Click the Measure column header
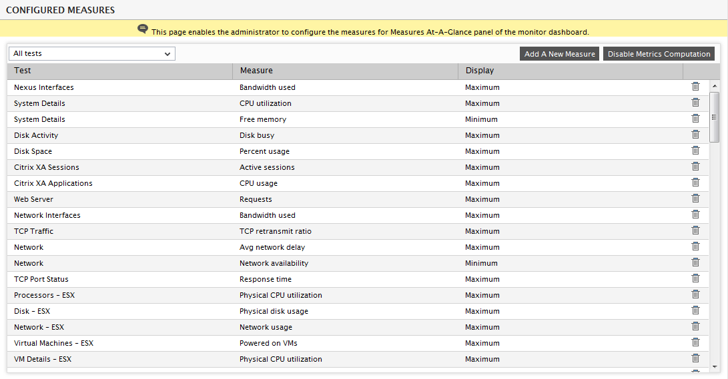The width and height of the screenshot is (728, 379). (x=346, y=71)
